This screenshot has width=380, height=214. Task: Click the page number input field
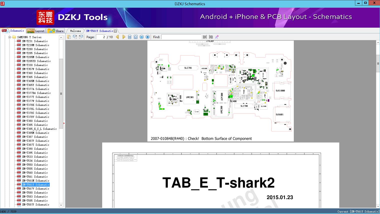[101, 37]
